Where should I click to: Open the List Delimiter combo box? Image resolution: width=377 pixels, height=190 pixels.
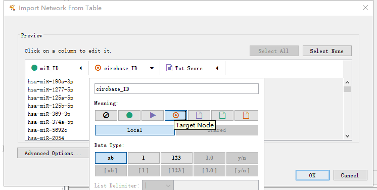(x=157, y=185)
